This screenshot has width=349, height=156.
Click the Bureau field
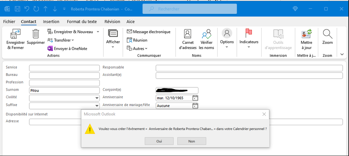[64, 76]
